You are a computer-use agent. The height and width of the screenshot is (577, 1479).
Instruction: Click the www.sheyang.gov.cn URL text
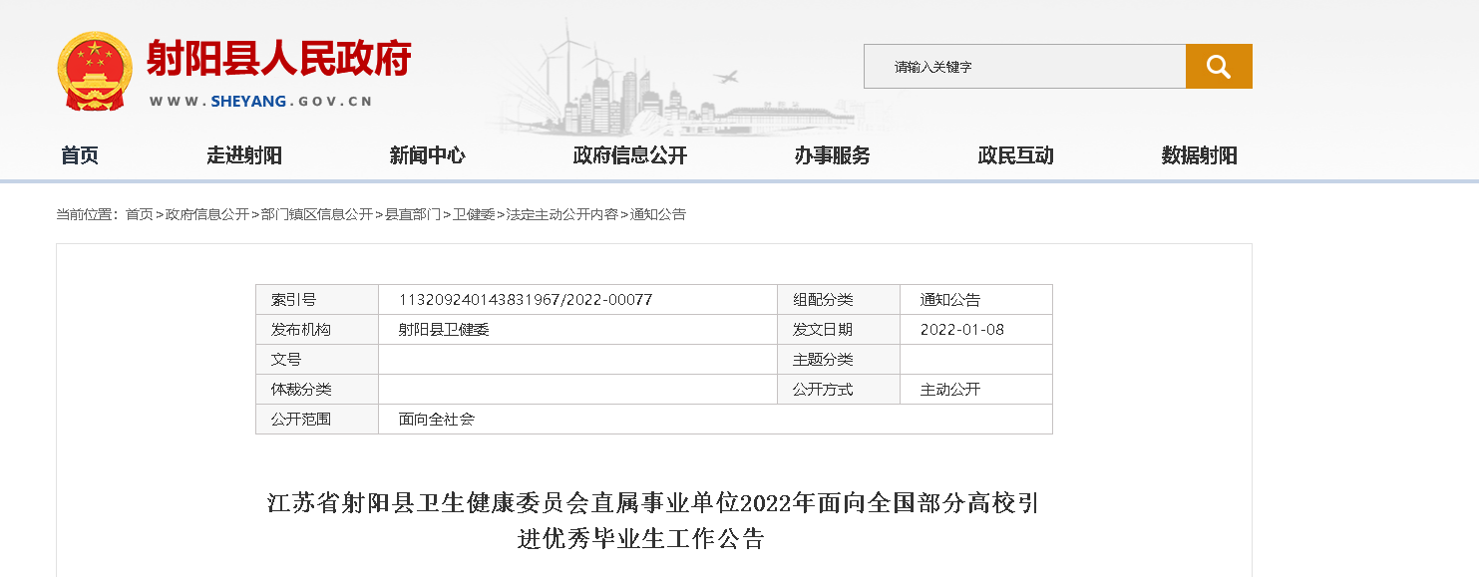[261, 102]
